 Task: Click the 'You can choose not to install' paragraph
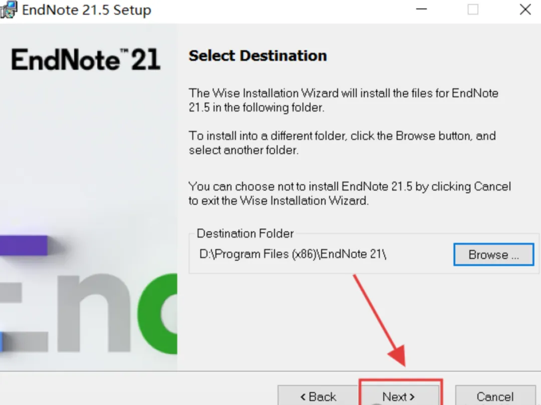click(x=350, y=193)
